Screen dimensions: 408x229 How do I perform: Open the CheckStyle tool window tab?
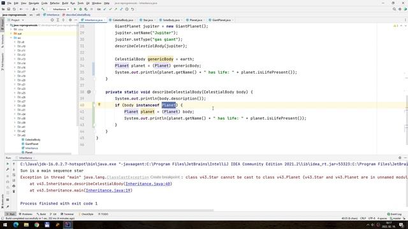[x=86, y=214]
